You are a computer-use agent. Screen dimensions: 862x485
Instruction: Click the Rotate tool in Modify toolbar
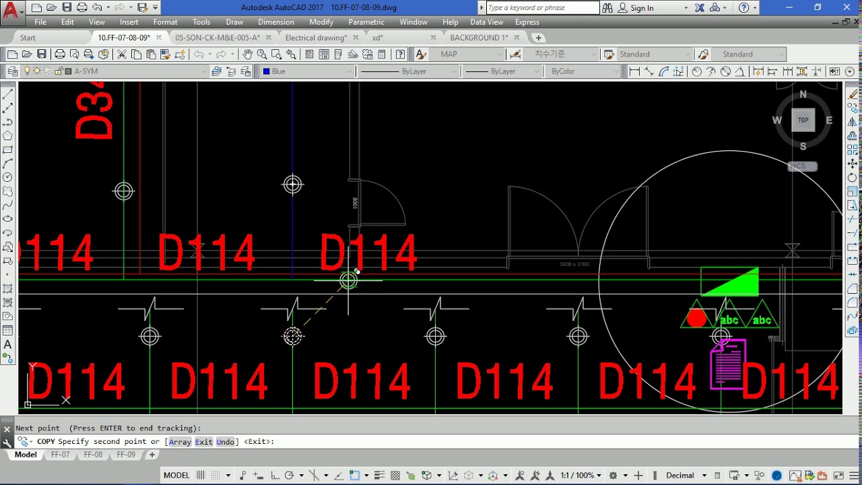click(853, 178)
